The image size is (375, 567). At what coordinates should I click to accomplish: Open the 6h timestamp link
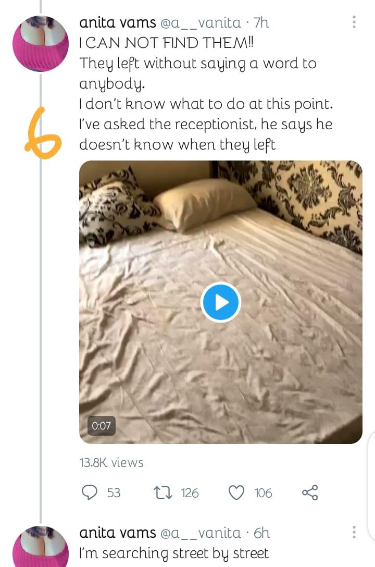pyautogui.click(x=261, y=533)
